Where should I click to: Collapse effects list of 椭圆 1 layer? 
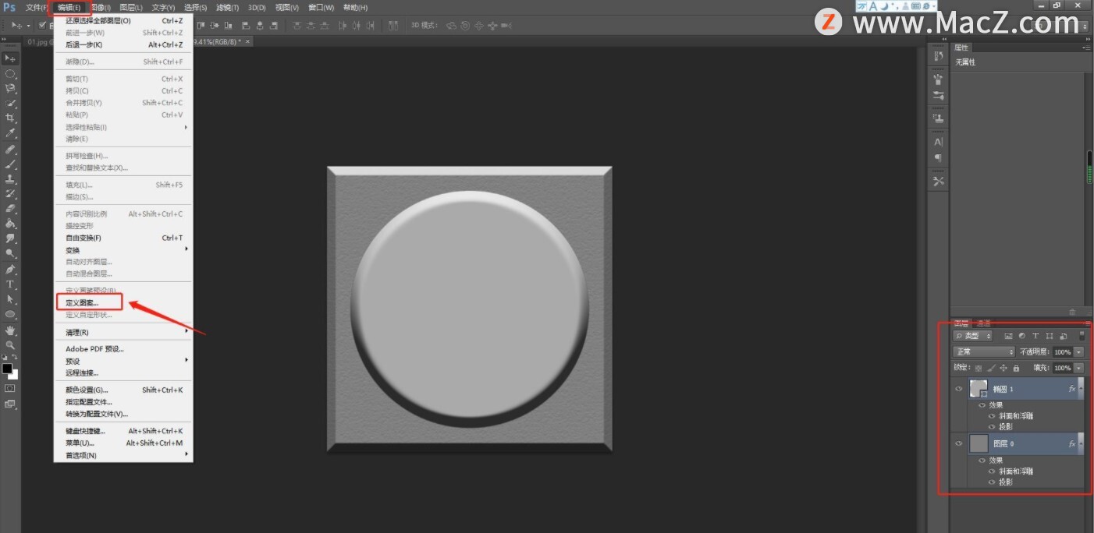pos(1081,388)
